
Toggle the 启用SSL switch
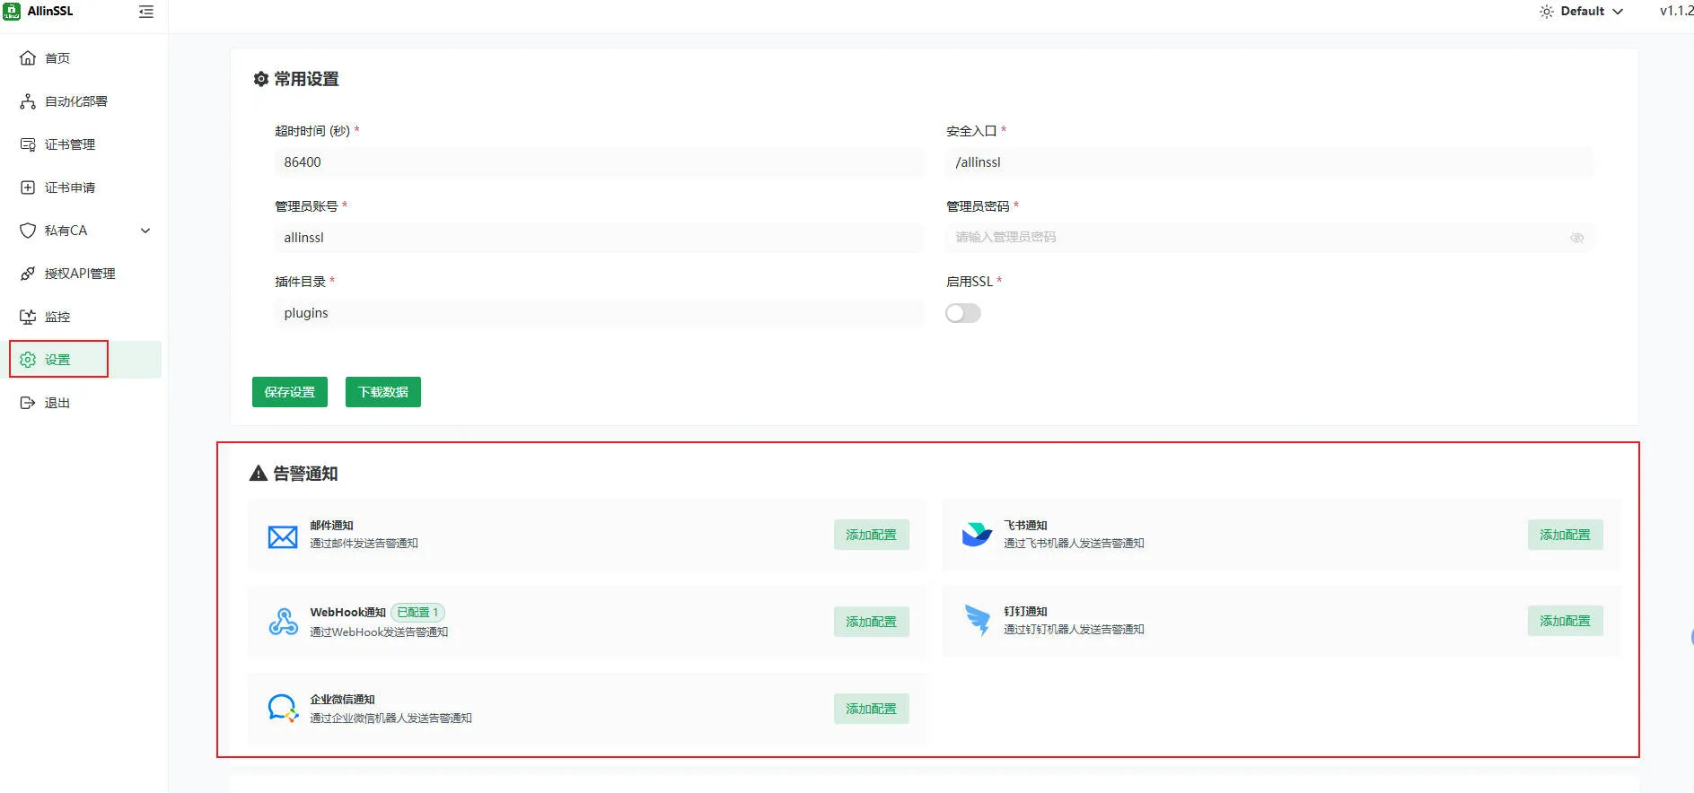coord(963,313)
